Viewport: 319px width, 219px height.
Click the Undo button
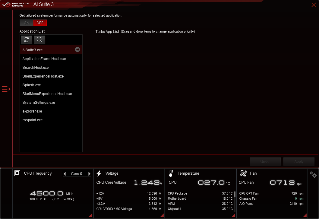coord(265,162)
